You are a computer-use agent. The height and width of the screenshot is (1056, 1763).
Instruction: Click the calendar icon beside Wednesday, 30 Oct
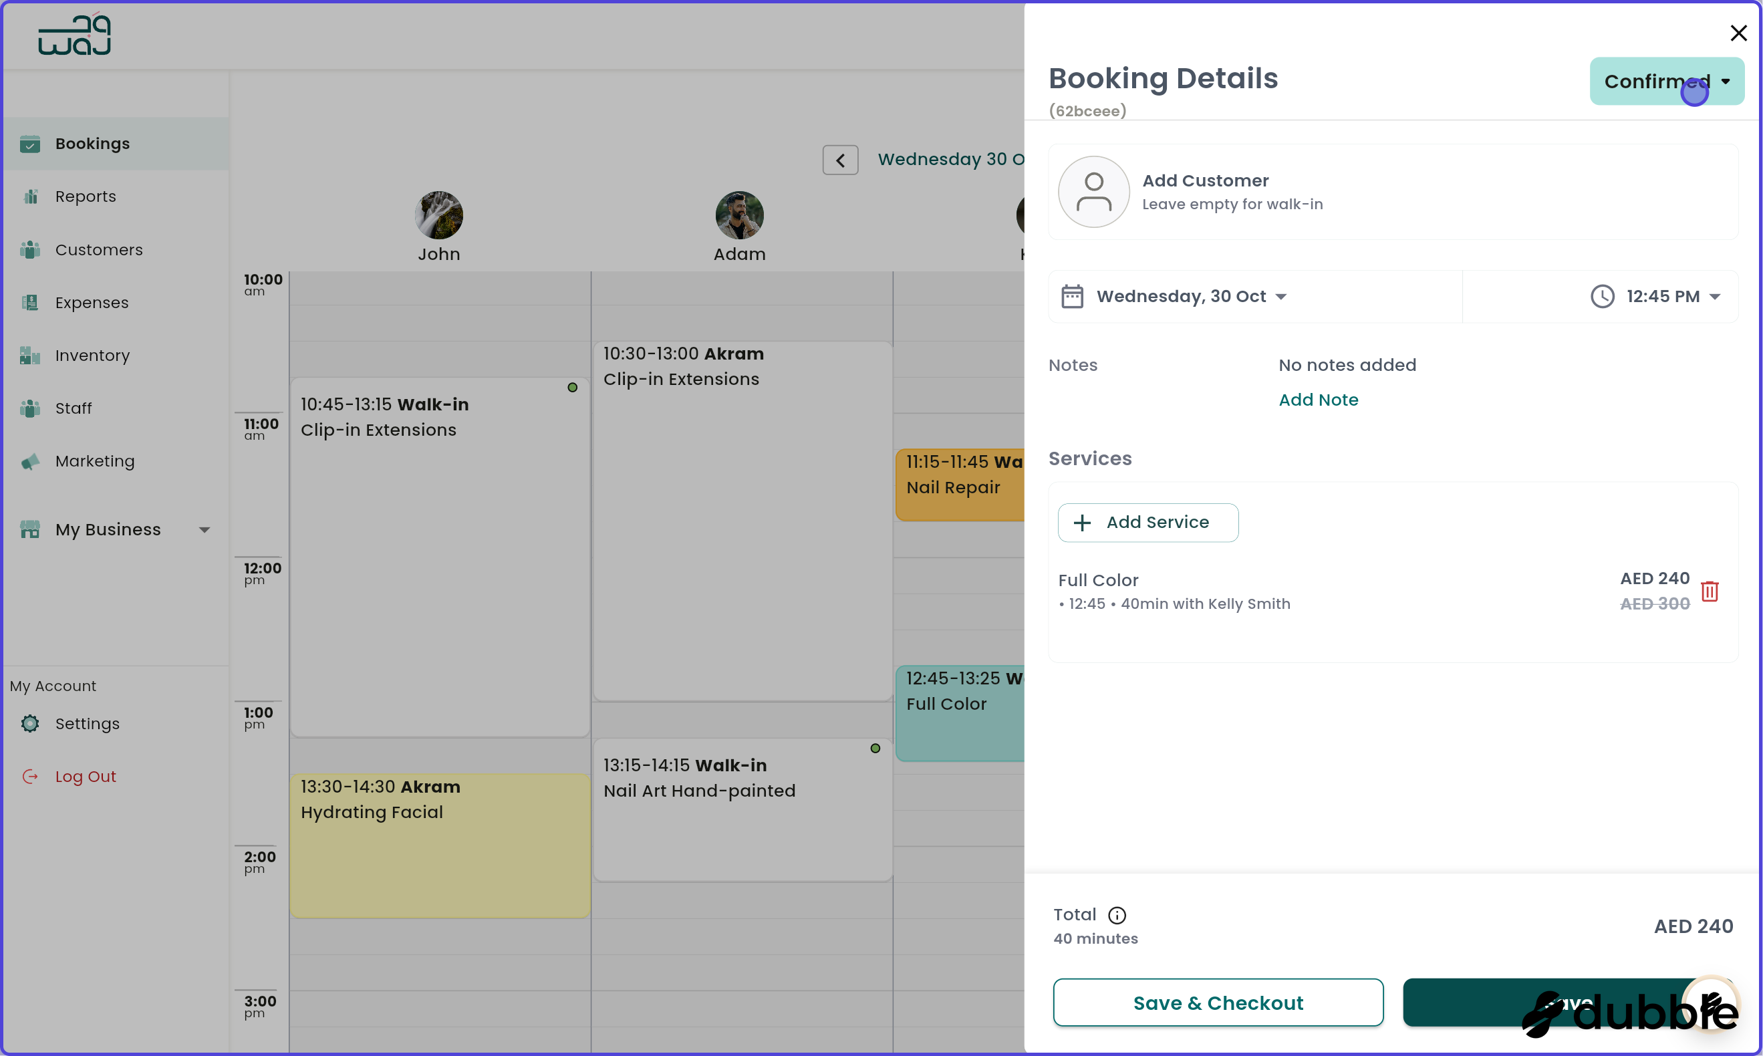click(x=1072, y=296)
